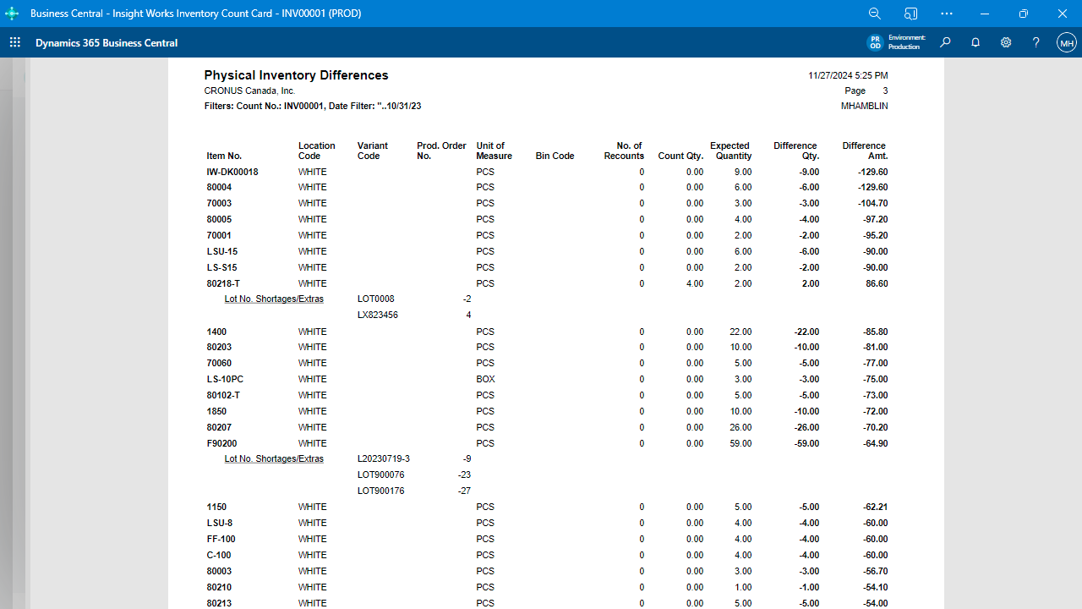Open the notifications bell
Screen dimensions: 1082x609
coord(975,42)
